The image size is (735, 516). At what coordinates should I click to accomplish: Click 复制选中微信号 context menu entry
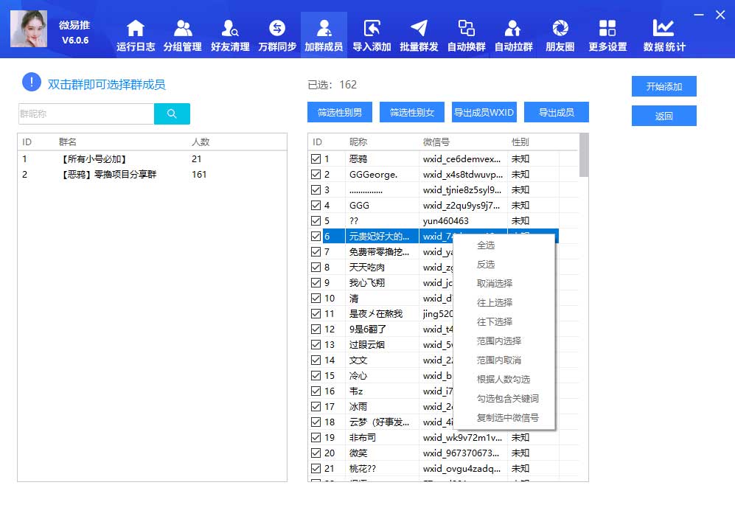(x=507, y=418)
